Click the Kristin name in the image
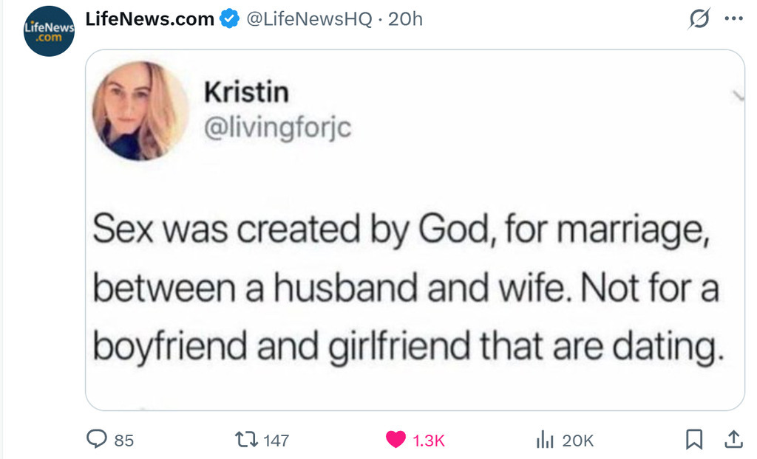 click(x=245, y=93)
